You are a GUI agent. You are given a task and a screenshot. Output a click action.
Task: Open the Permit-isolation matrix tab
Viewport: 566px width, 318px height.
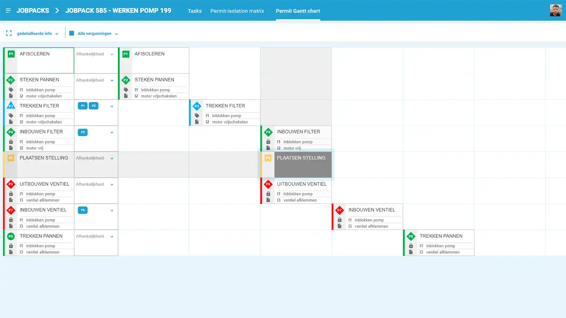[237, 11]
